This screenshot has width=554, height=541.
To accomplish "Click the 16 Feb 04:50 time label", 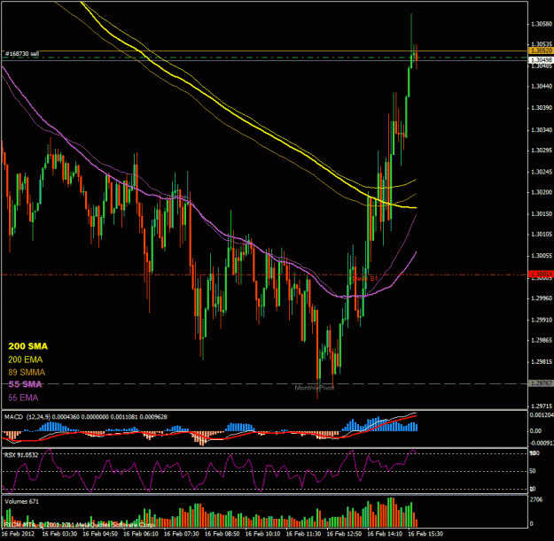I will coord(100,534).
